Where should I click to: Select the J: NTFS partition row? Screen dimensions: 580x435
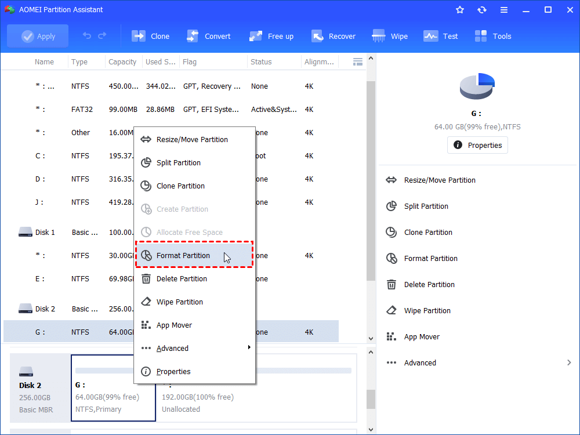pos(171,202)
